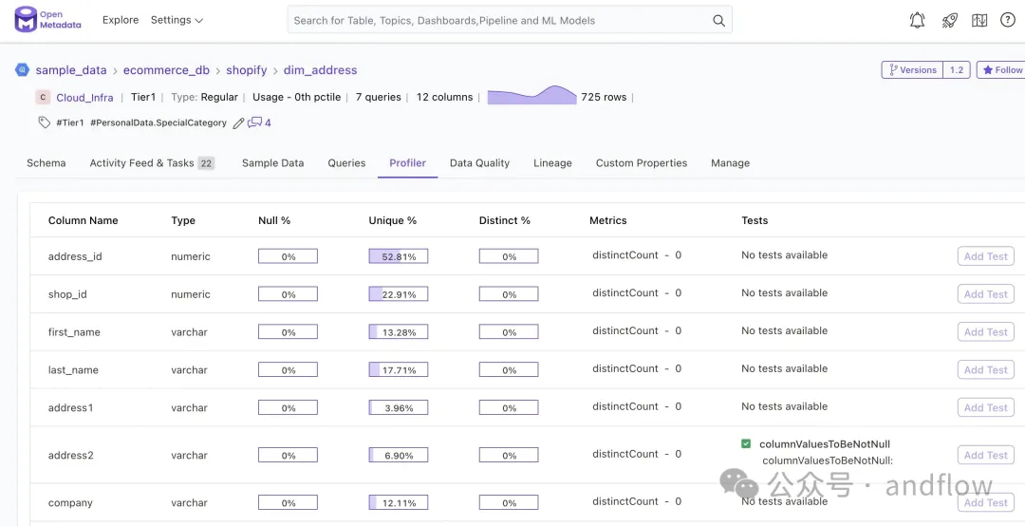This screenshot has width=1025, height=526.
Task: Open the tag conversation thread icon
Action: click(x=255, y=123)
